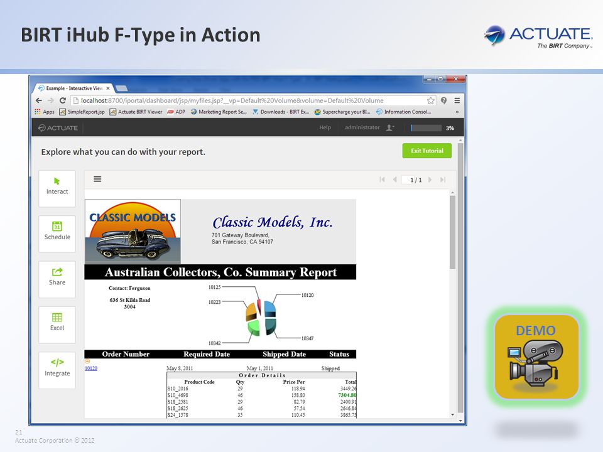Open the Chrome menu button
The image size is (603, 452).
[x=457, y=100]
